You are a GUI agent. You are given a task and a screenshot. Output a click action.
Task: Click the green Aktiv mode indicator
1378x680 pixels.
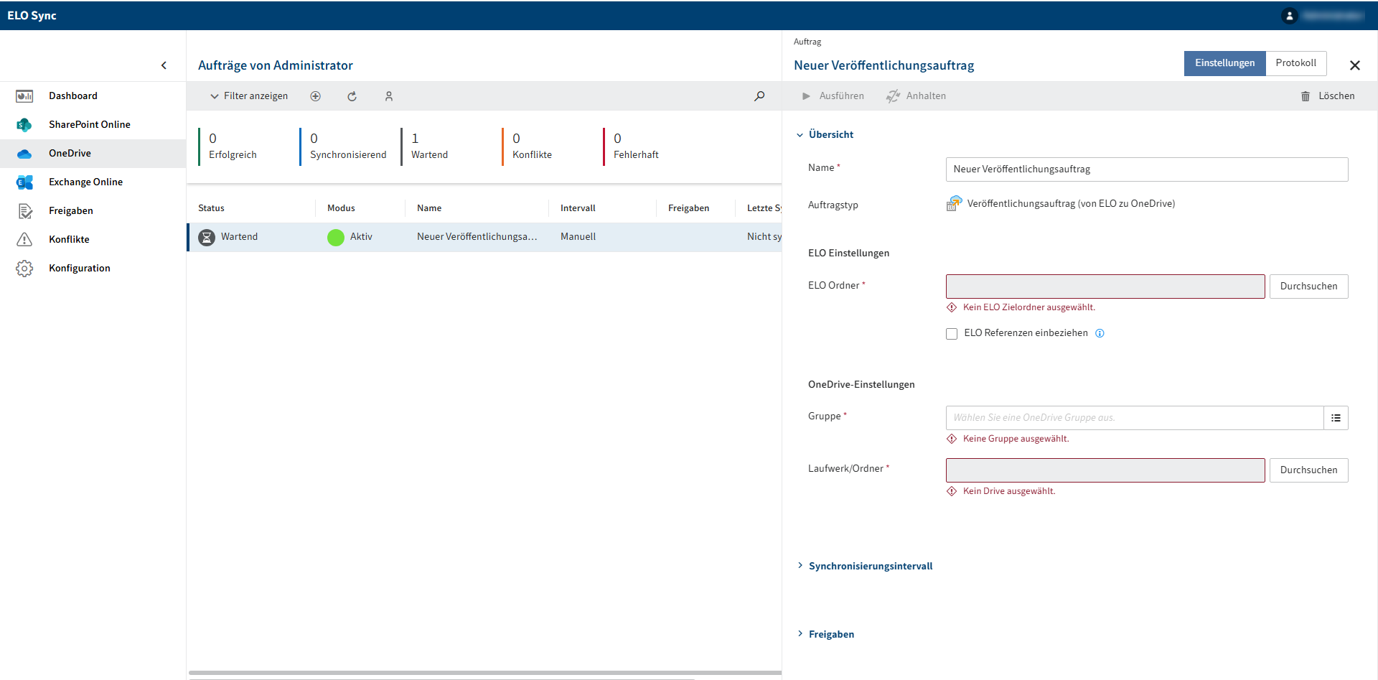(336, 237)
